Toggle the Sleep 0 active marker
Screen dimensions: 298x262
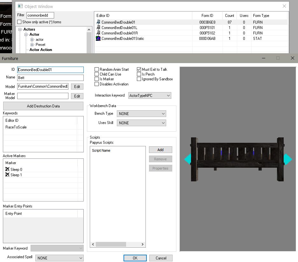click(8, 170)
